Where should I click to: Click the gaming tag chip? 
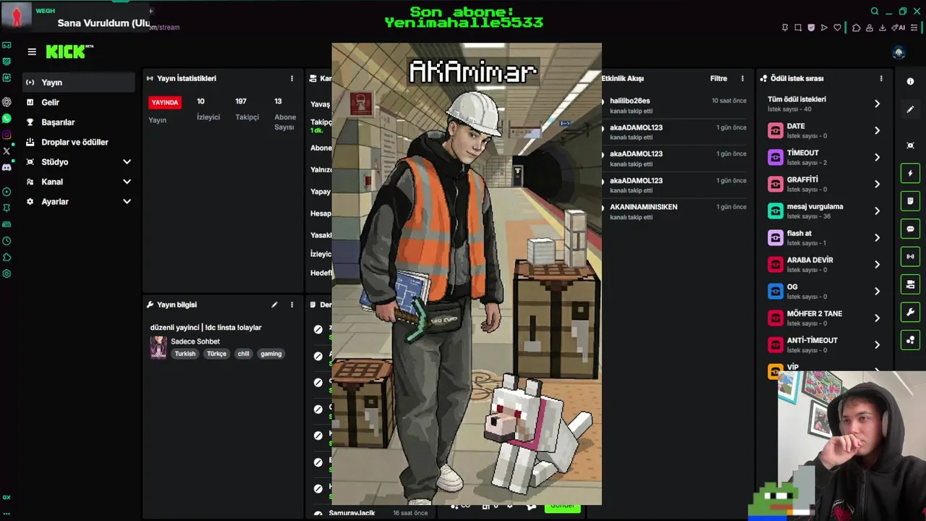[x=271, y=354]
